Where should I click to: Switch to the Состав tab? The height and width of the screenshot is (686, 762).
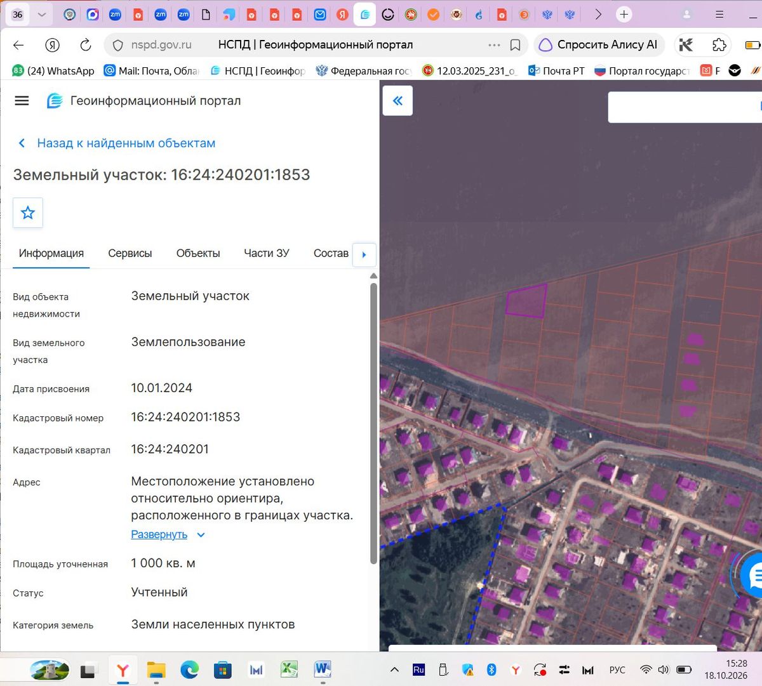pyautogui.click(x=331, y=253)
